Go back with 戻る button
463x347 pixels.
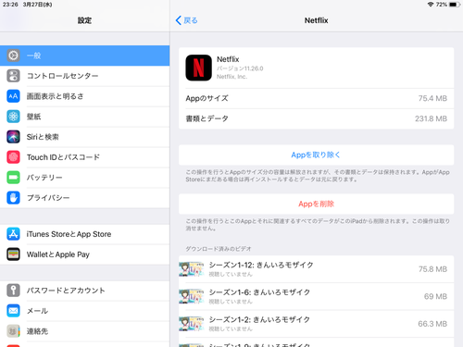coord(187,20)
